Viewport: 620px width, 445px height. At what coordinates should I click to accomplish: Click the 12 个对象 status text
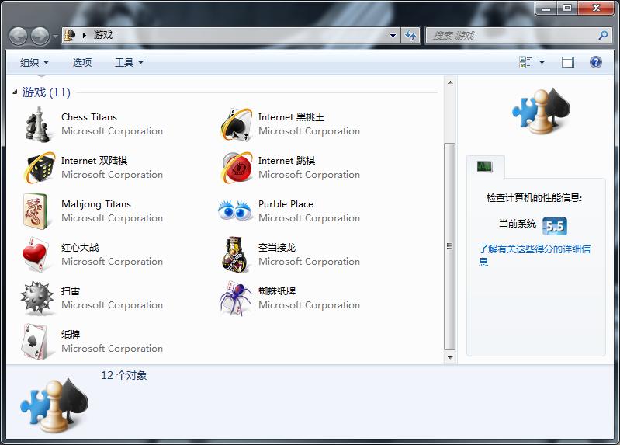[123, 375]
